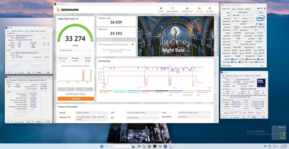289x149 pixels.
Task: Open 3DMark Options gear
Action: click(x=210, y=8)
